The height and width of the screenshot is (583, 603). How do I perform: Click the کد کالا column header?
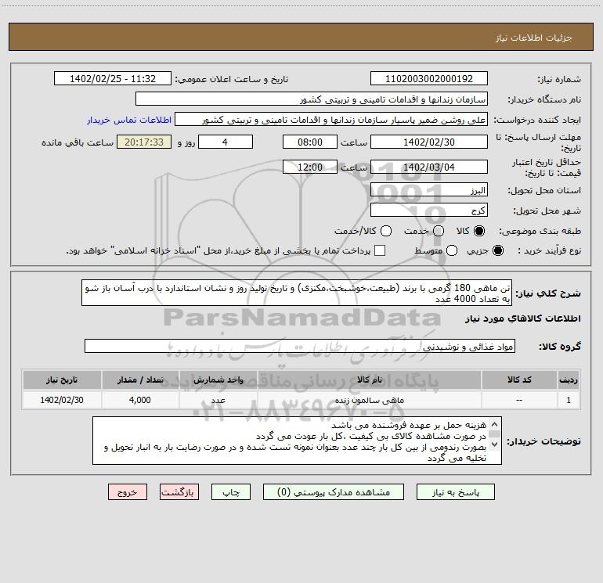pyautogui.click(x=519, y=380)
